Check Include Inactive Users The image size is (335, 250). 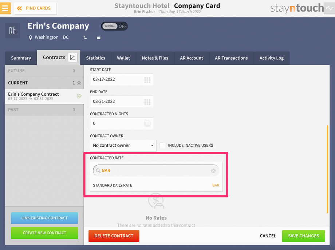click(x=162, y=146)
